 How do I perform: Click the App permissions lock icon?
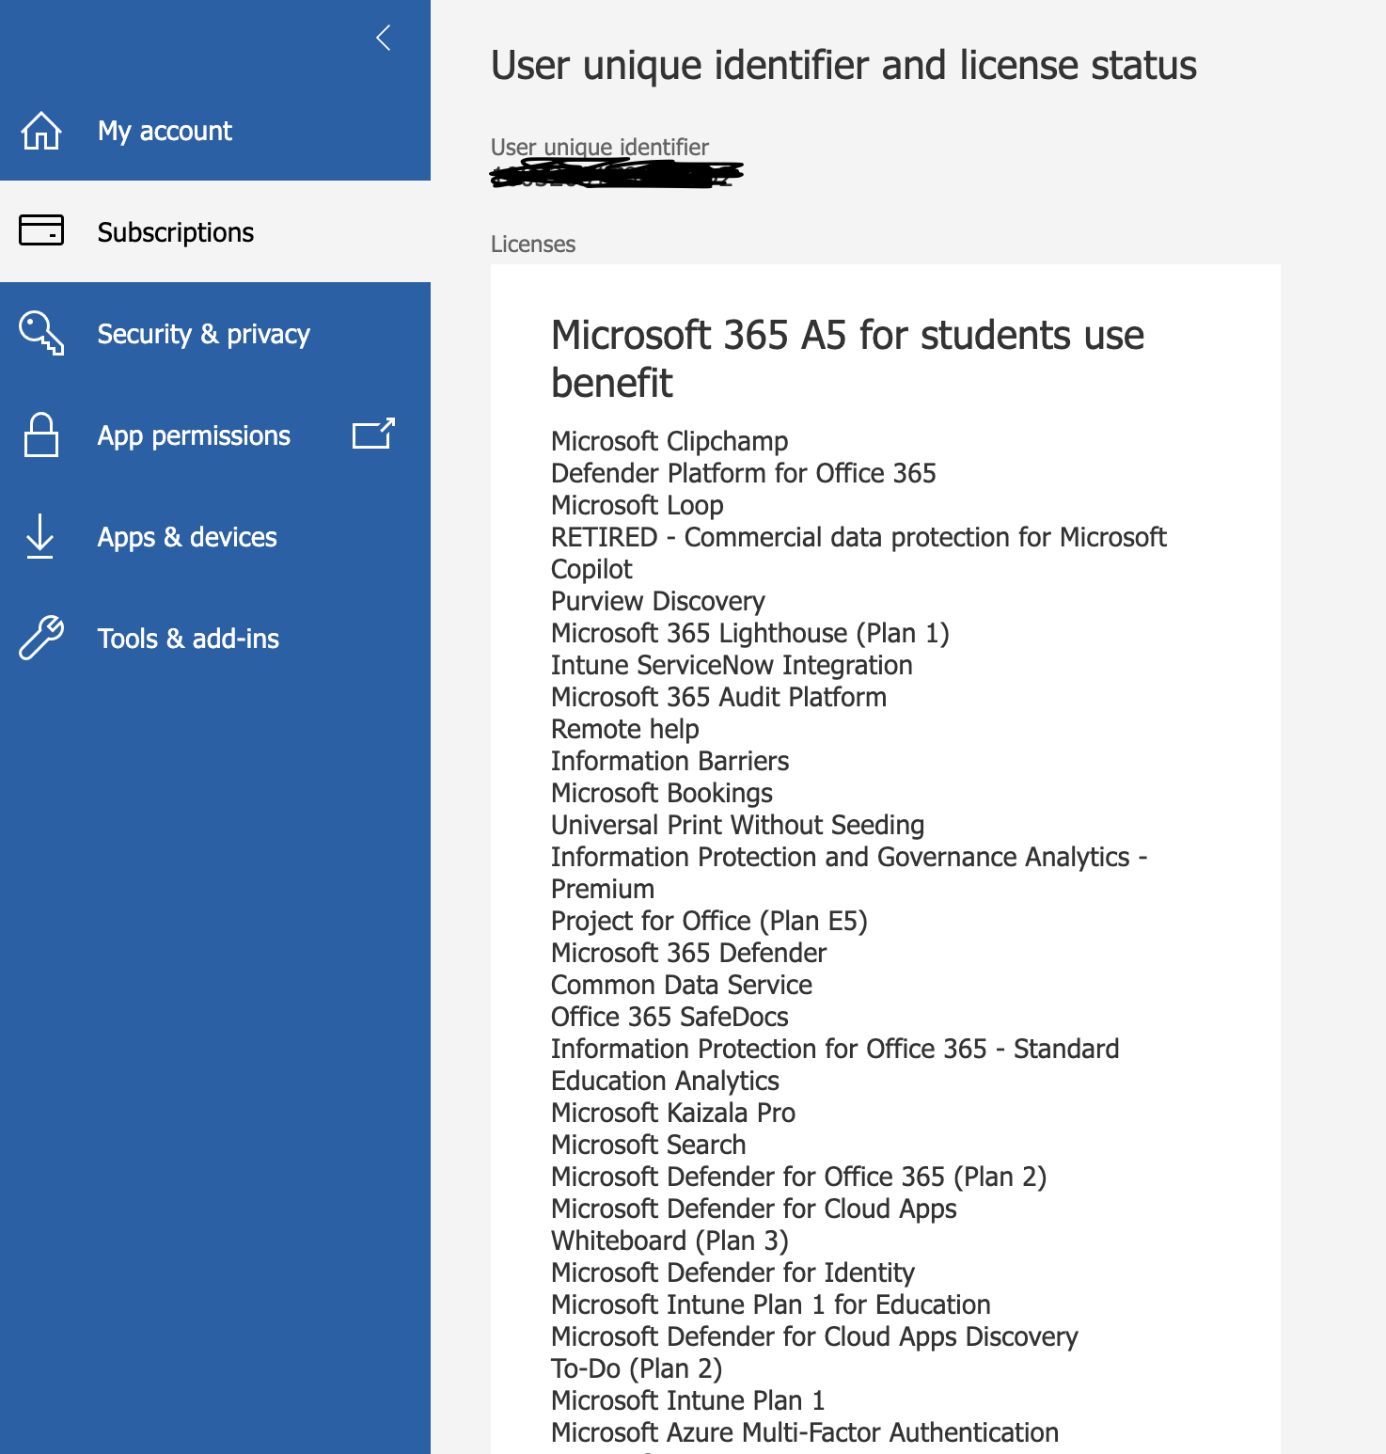[39, 435]
